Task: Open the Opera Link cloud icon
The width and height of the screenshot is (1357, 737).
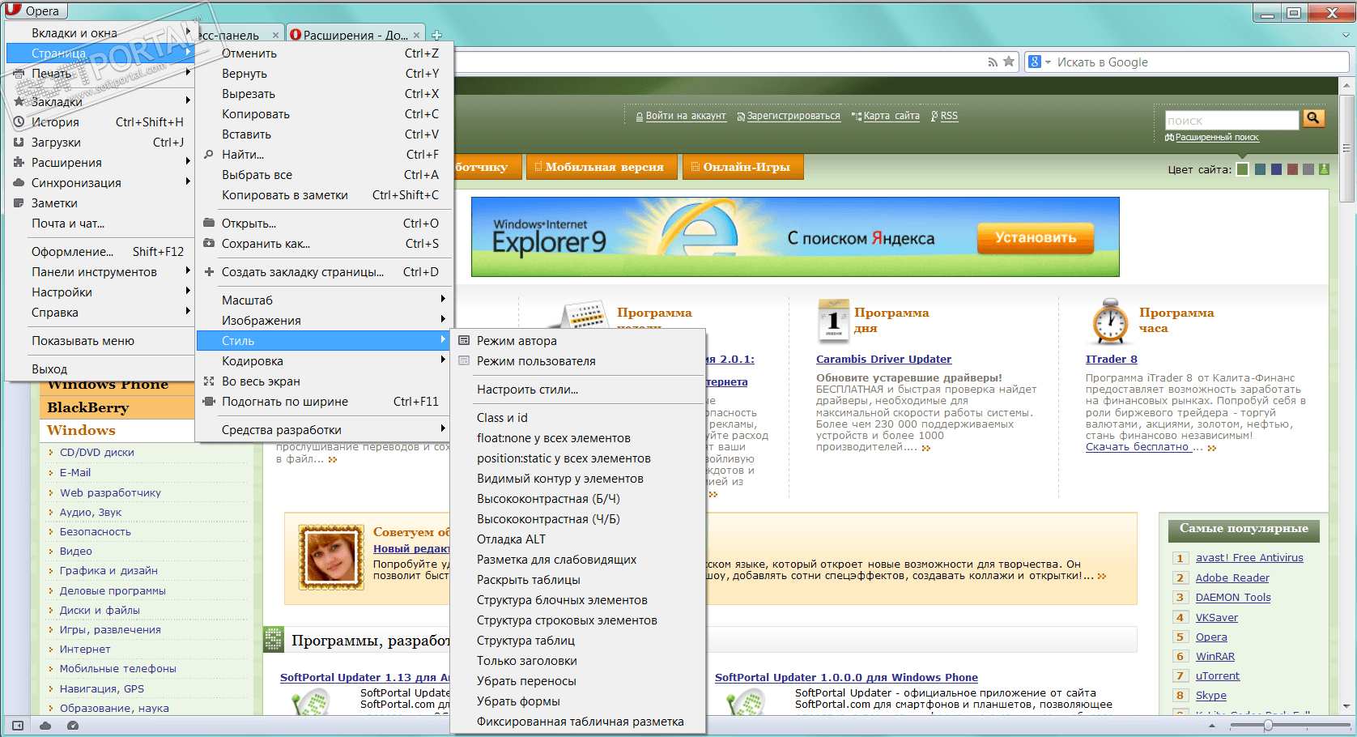Action: pyautogui.click(x=45, y=726)
